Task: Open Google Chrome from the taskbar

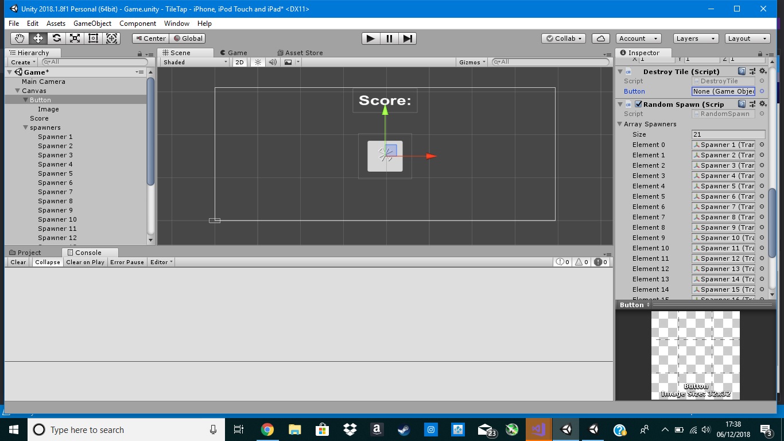Action: [x=267, y=430]
